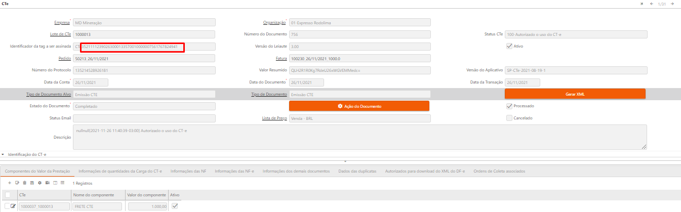Follow the Tipo de Documento Alvo link

48,94
